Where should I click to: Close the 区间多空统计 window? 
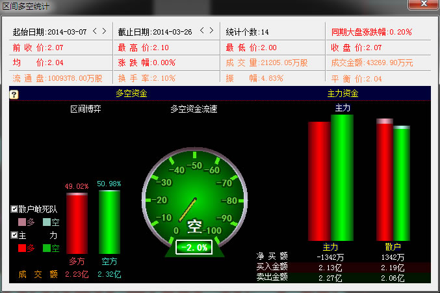[x=423, y=5]
